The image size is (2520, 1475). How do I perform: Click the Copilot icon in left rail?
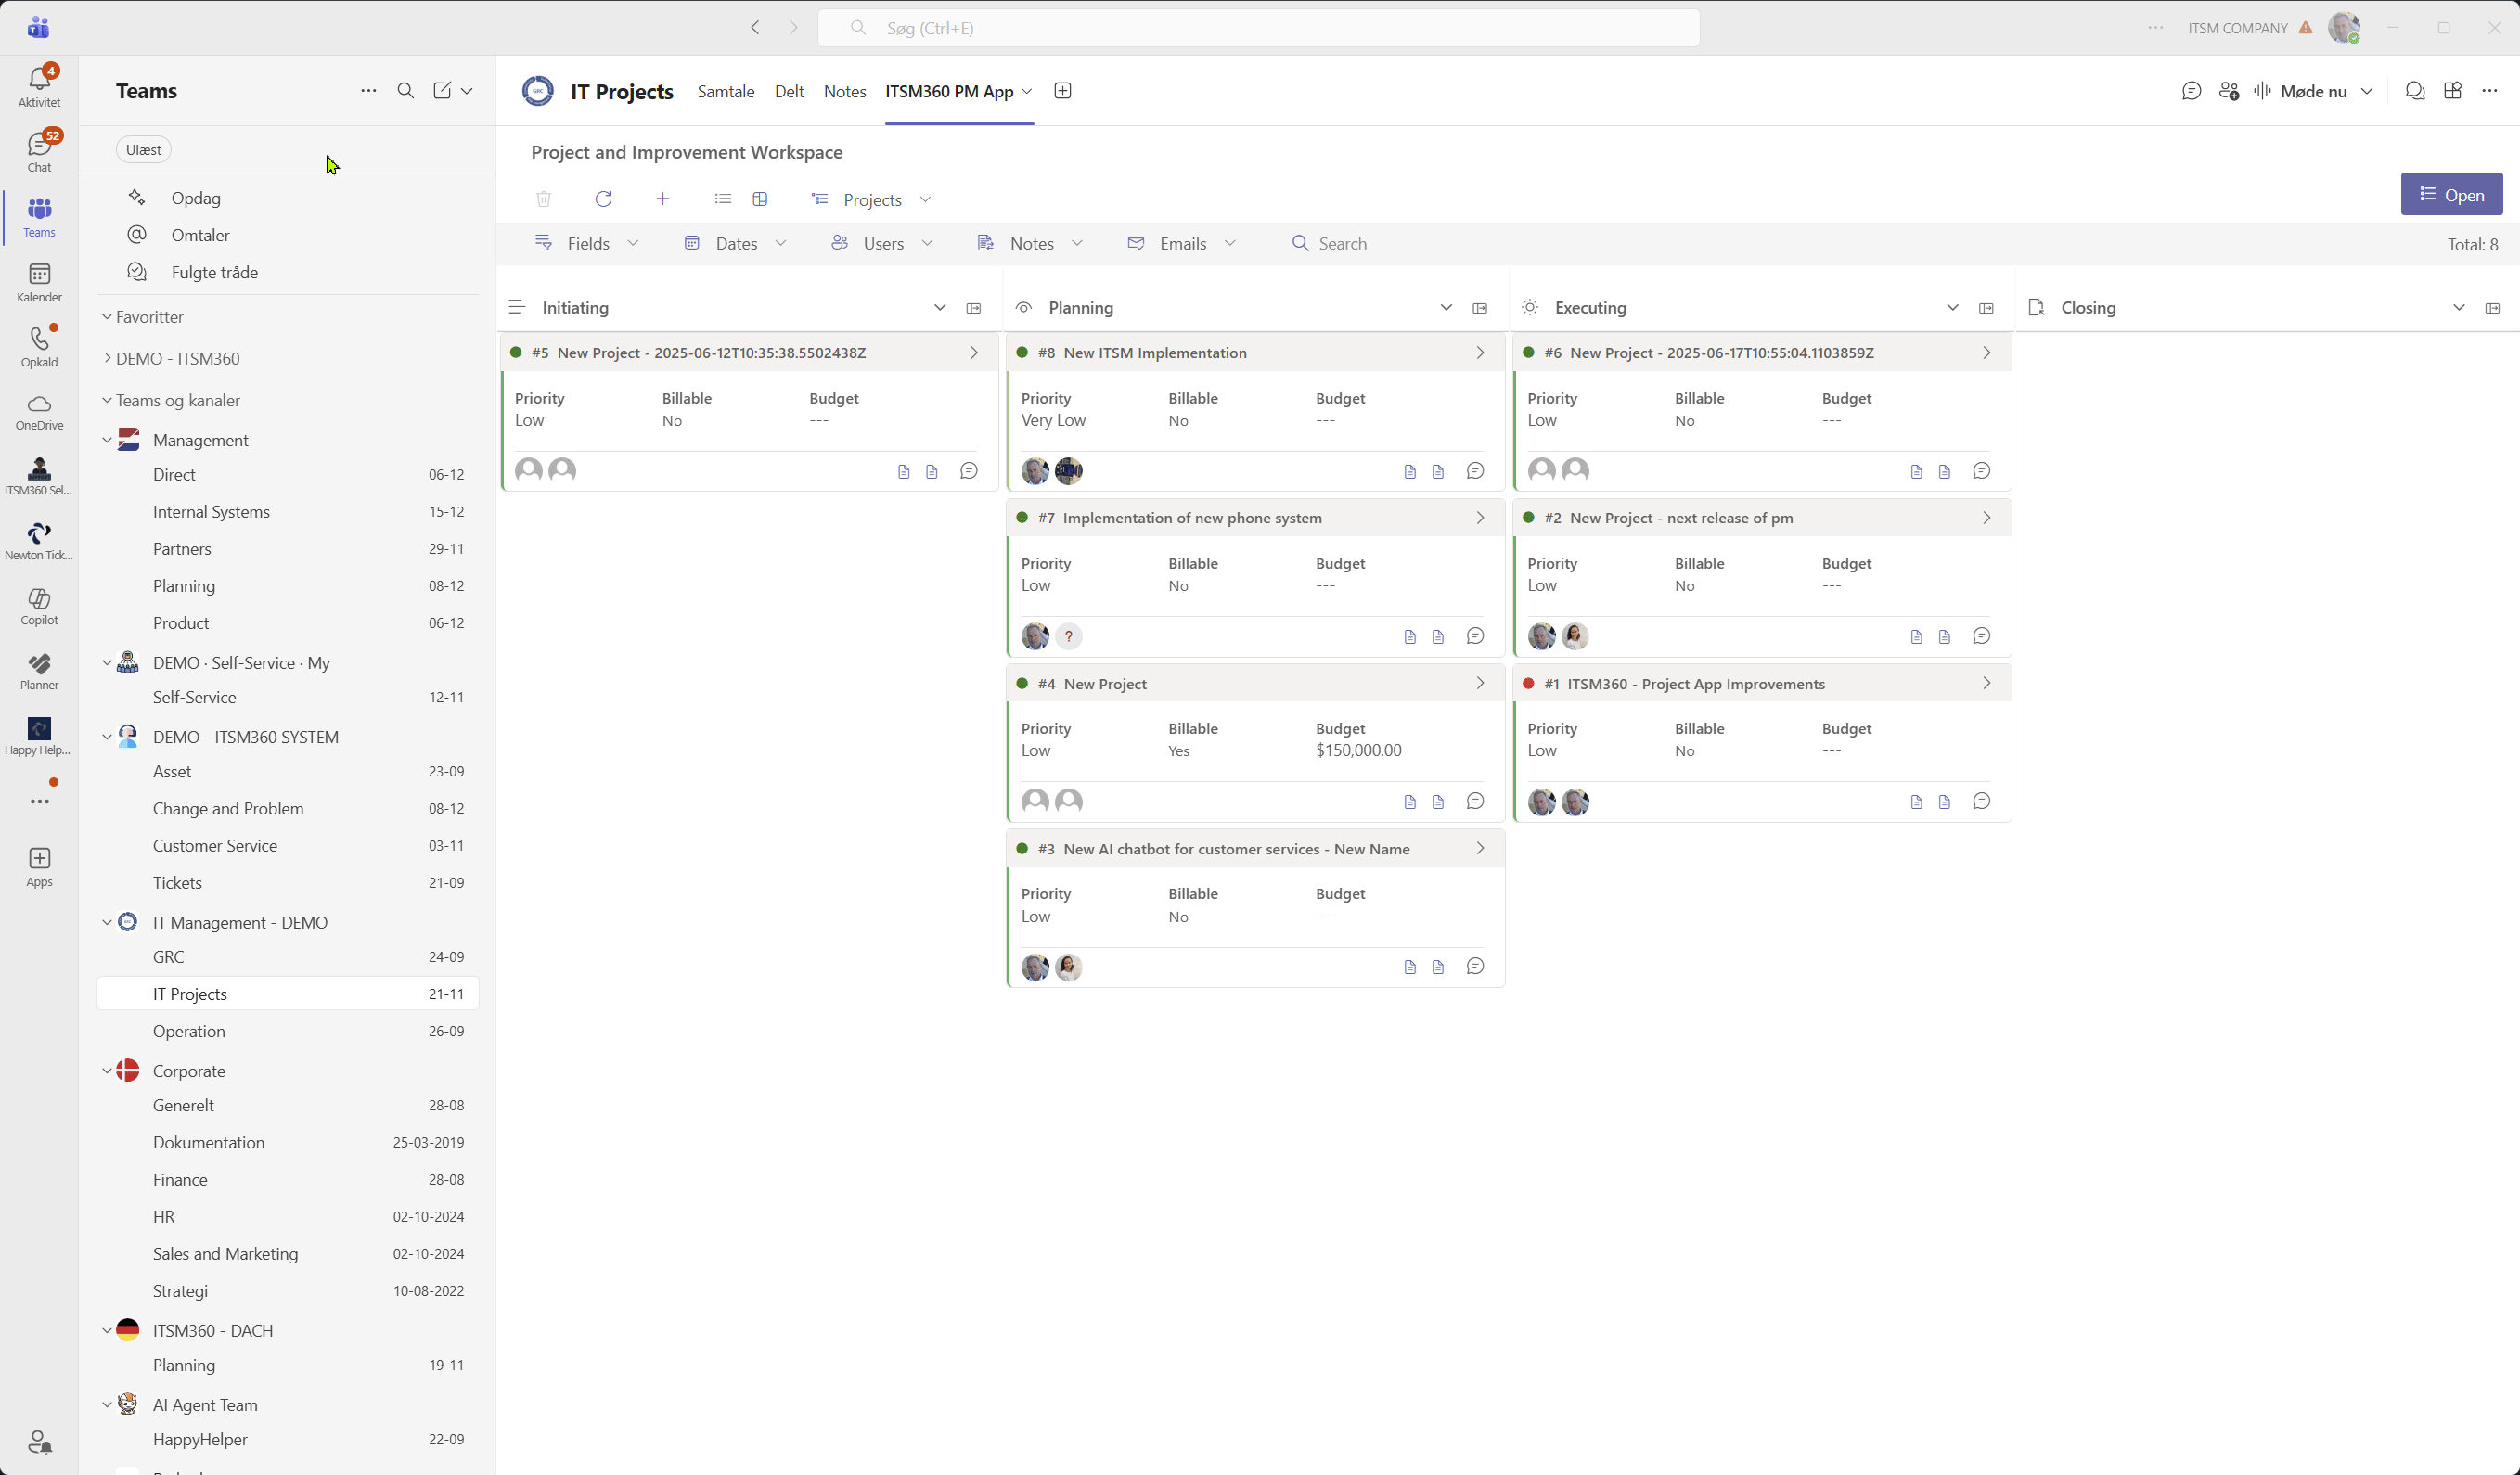pos(39,605)
